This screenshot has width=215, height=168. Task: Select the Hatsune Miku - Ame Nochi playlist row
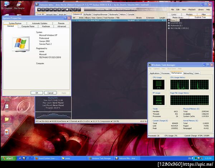(x=119, y=20)
